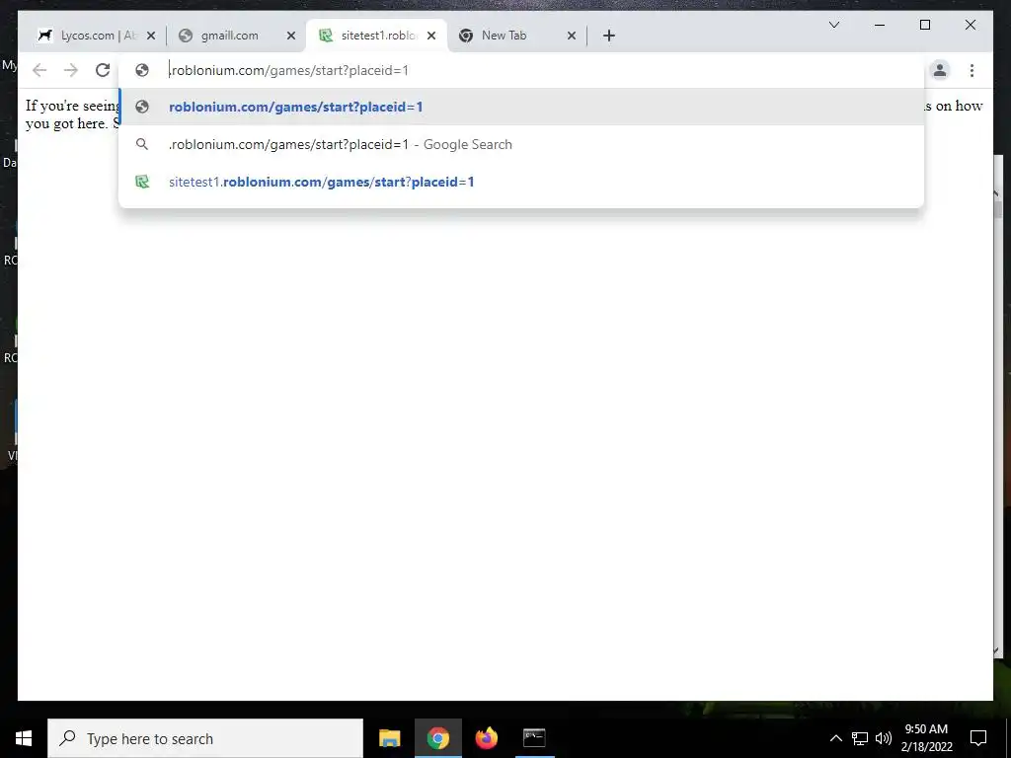Click the green Roblonium favicon in the sitetest1 suggestion

[142, 182]
